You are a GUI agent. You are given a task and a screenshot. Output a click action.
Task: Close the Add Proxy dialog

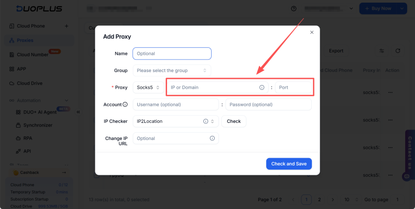[312, 32]
